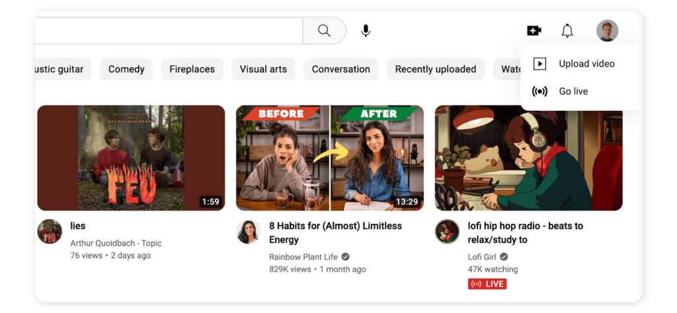Start voice search with the microphone icon
The width and height of the screenshot is (677, 313).
click(x=366, y=30)
